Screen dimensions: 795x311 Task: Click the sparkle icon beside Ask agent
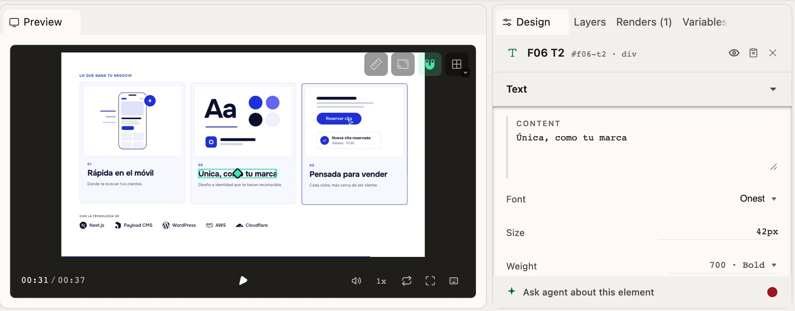click(x=512, y=292)
